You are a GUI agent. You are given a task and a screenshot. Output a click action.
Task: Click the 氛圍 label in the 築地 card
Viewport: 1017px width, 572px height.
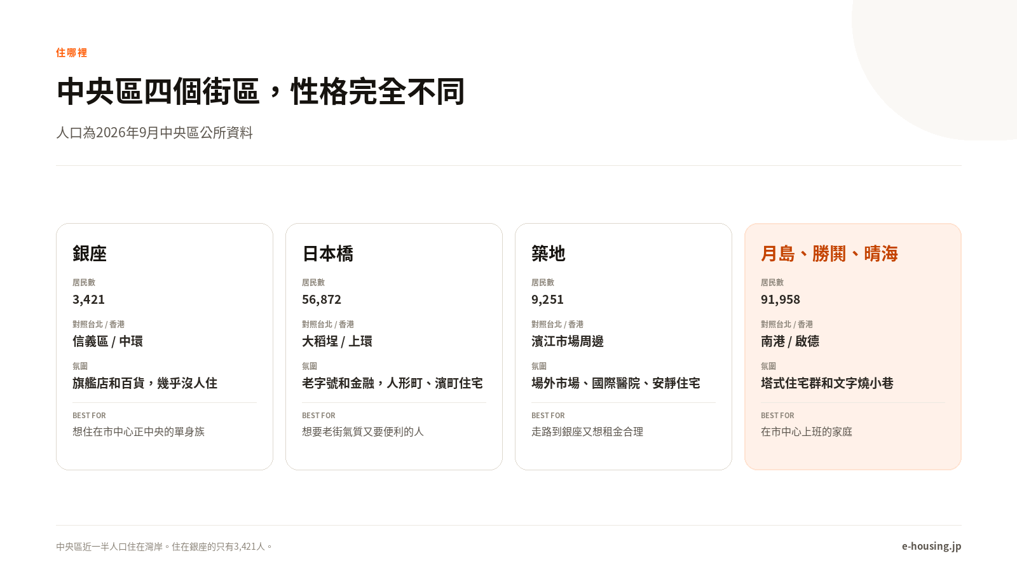coord(539,366)
